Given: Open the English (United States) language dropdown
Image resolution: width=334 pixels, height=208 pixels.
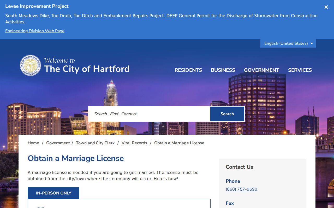Looking at the screenshot, I should click(288, 43).
